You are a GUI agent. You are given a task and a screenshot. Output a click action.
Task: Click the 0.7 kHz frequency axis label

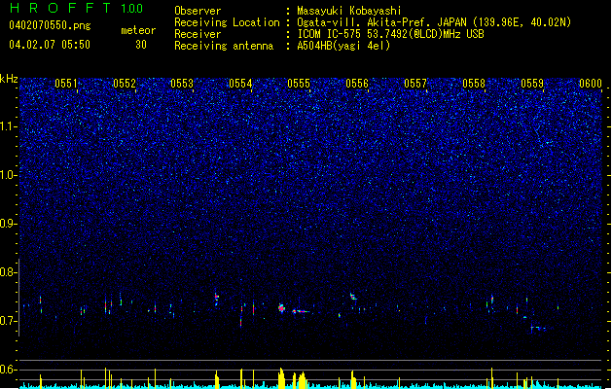[9, 321]
